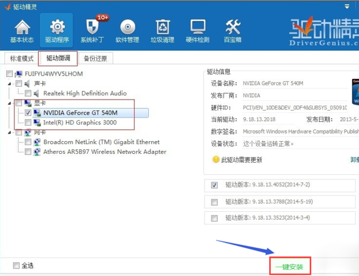
Task: Toggle the 全选 select-all checkbox
Action: coord(16,266)
